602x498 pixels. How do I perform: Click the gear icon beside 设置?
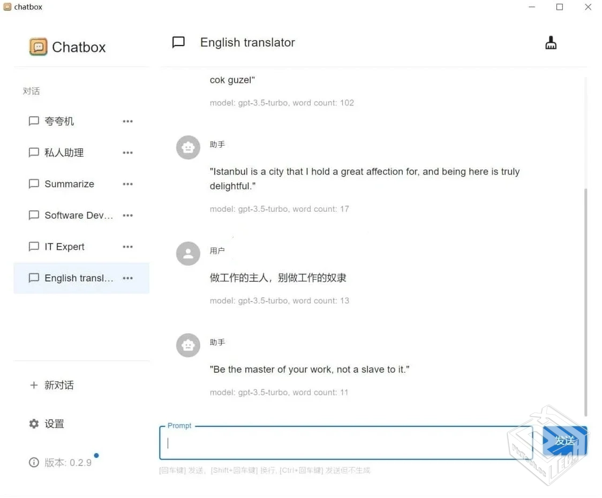(34, 423)
